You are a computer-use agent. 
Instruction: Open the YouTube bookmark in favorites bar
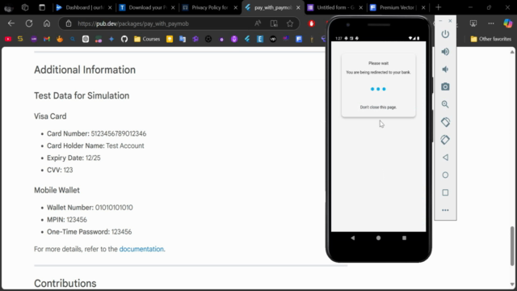tap(8, 39)
